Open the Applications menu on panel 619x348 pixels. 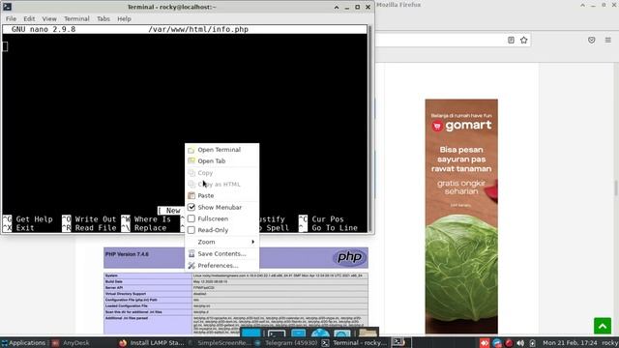point(23,343)
